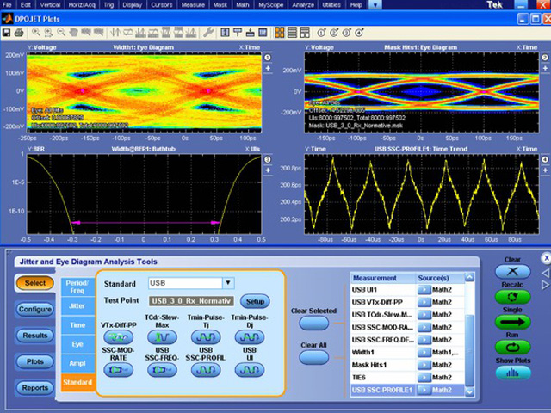Click the Clear Selected button
Image resolution: width=551 pixels, height=413 pixels.
click(313, 324)
